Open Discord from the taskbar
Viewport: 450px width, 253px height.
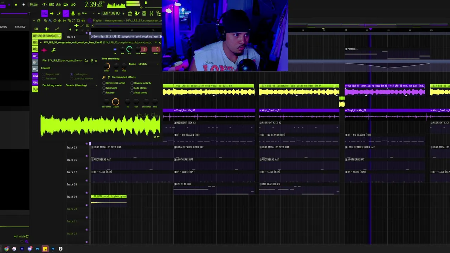(30, 249)
